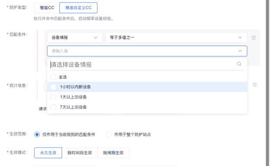
Task: Check the 7天以上旧设备 option
Action: pyautogui.click(x=53, y=107)
